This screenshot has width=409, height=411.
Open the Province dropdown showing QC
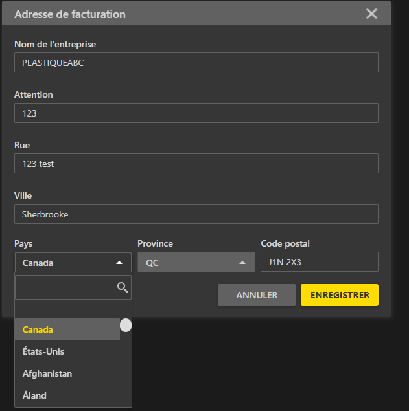tap(196, 262)
